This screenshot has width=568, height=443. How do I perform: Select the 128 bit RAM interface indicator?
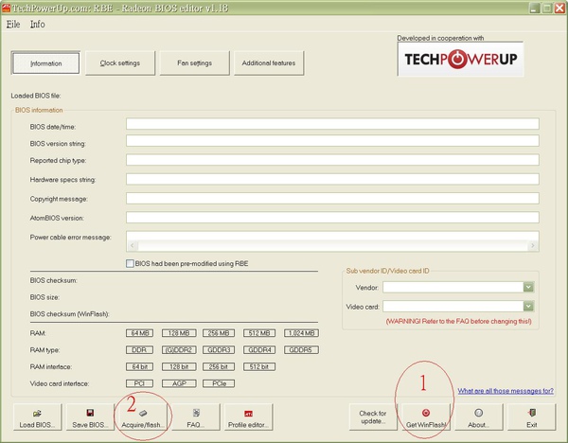pyautogui.click(x=179, y=366)
